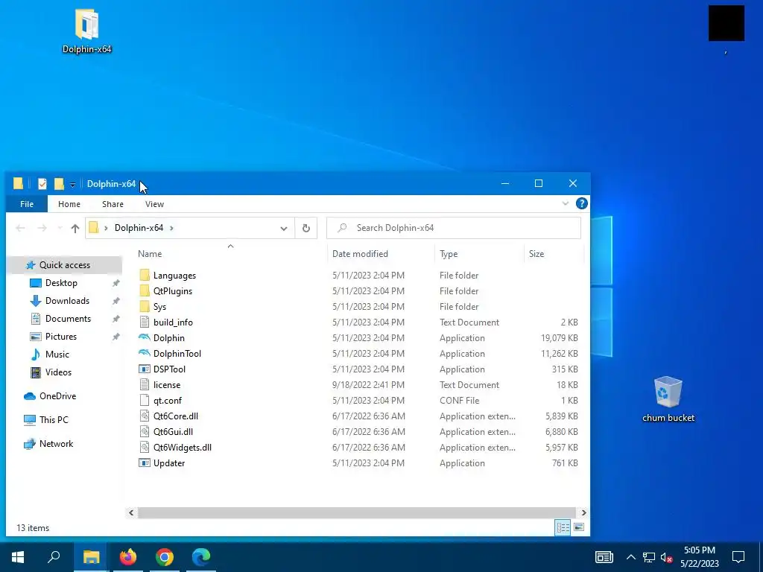This screenshot has width=763, height=572.
Task: Open the Windows Start menu
Action: coord(18,557)
